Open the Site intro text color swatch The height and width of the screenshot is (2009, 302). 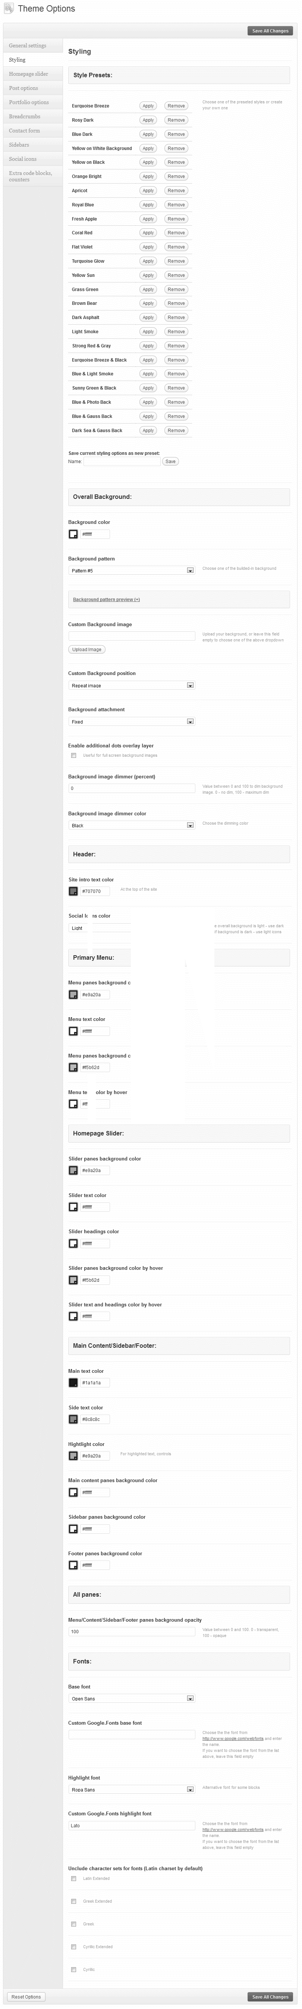[73, 891]
